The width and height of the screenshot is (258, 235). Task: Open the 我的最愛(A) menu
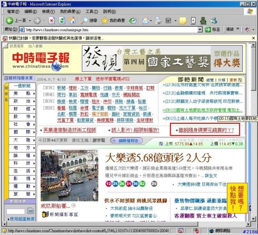coord(70,12)
